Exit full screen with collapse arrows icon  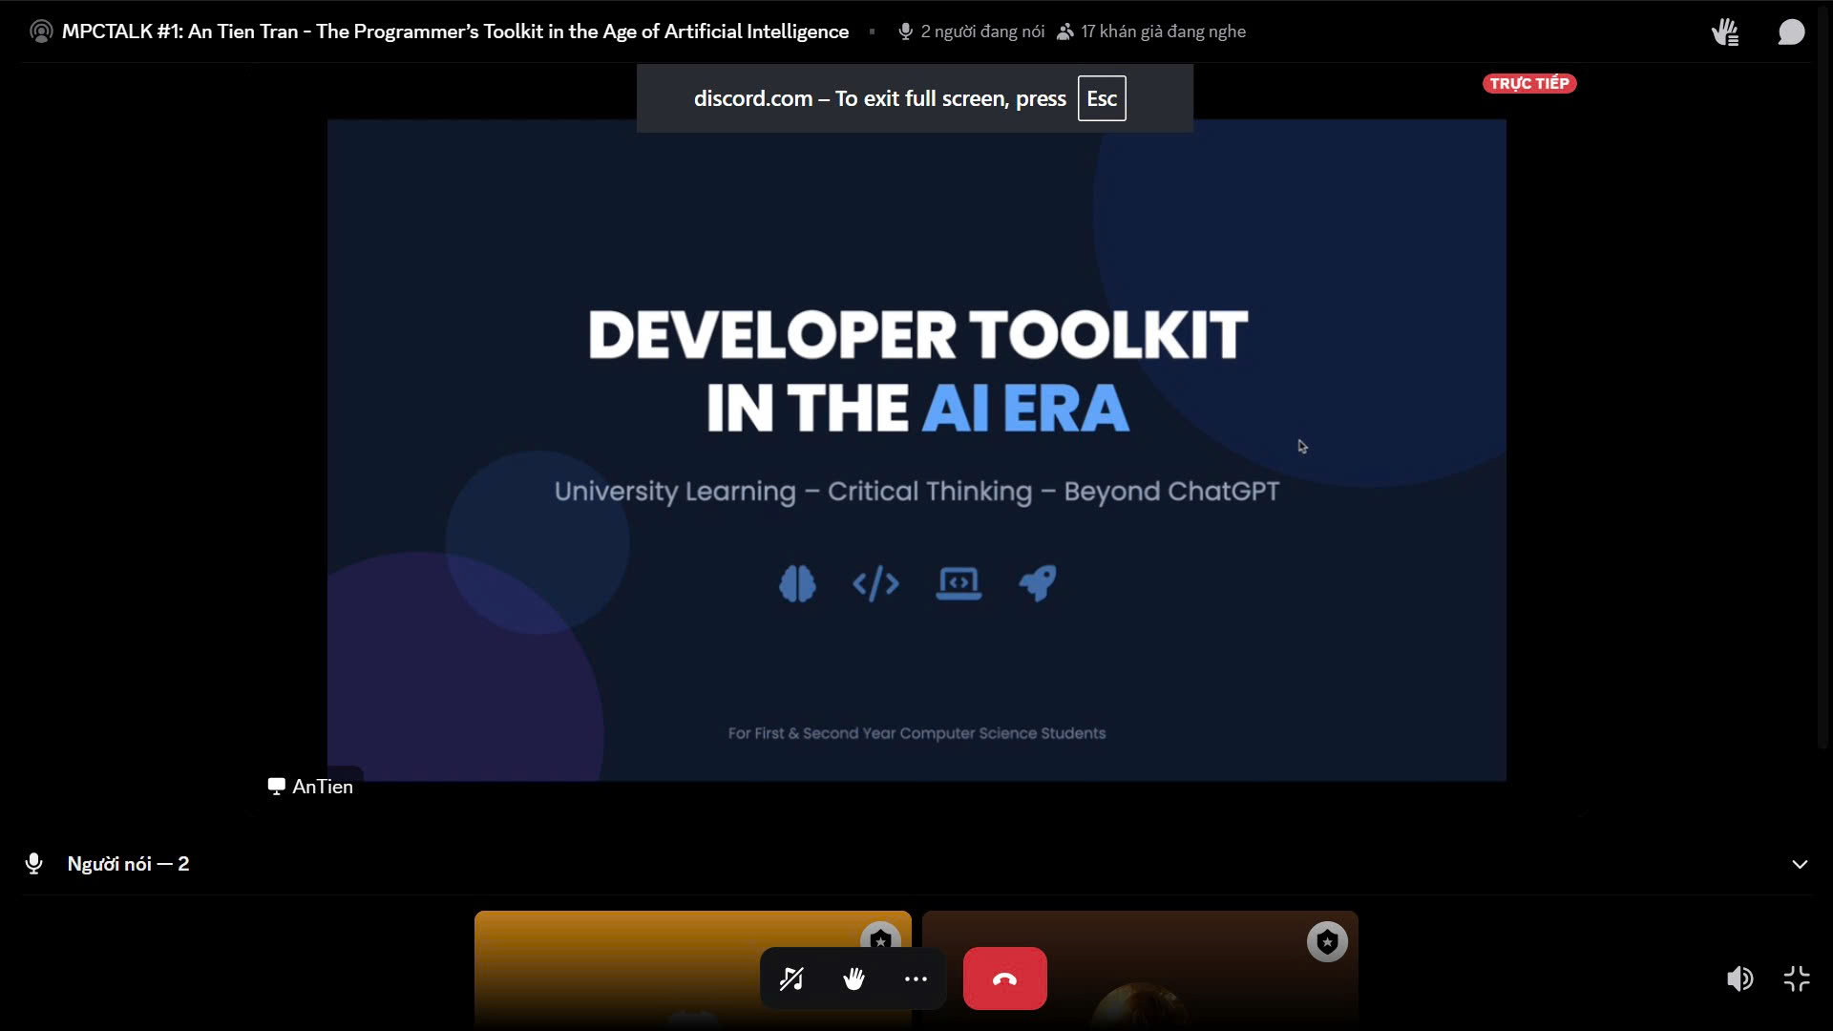(1797, 978)
